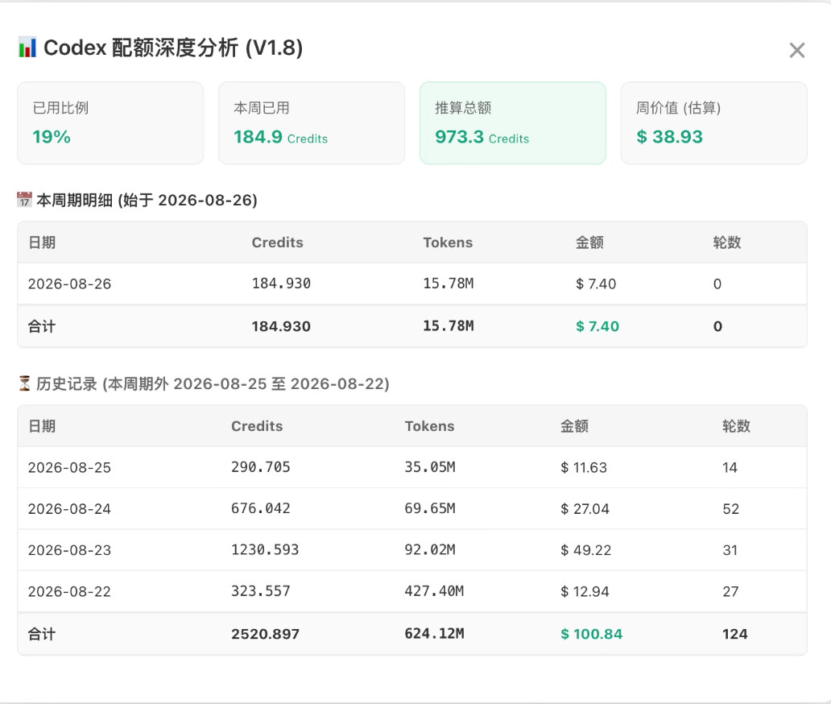
Task: Close the Codex quota analysis dialog
Action: pos(796,51)
